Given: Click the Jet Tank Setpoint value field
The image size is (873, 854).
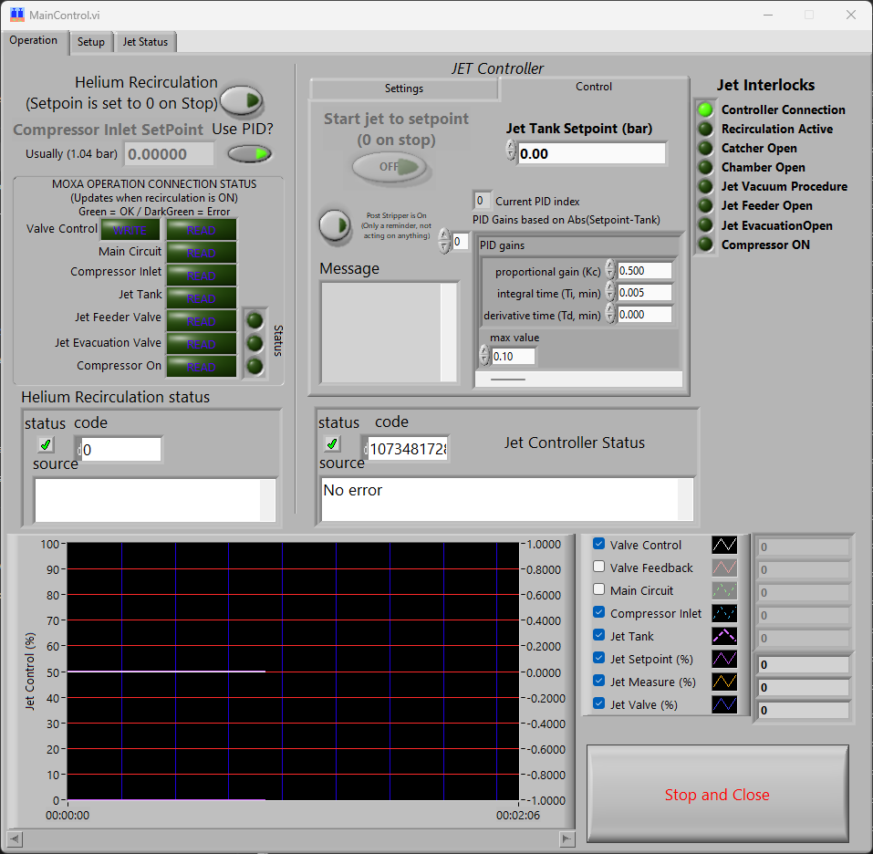Looking at the screenshot, I should click(591, 153).
